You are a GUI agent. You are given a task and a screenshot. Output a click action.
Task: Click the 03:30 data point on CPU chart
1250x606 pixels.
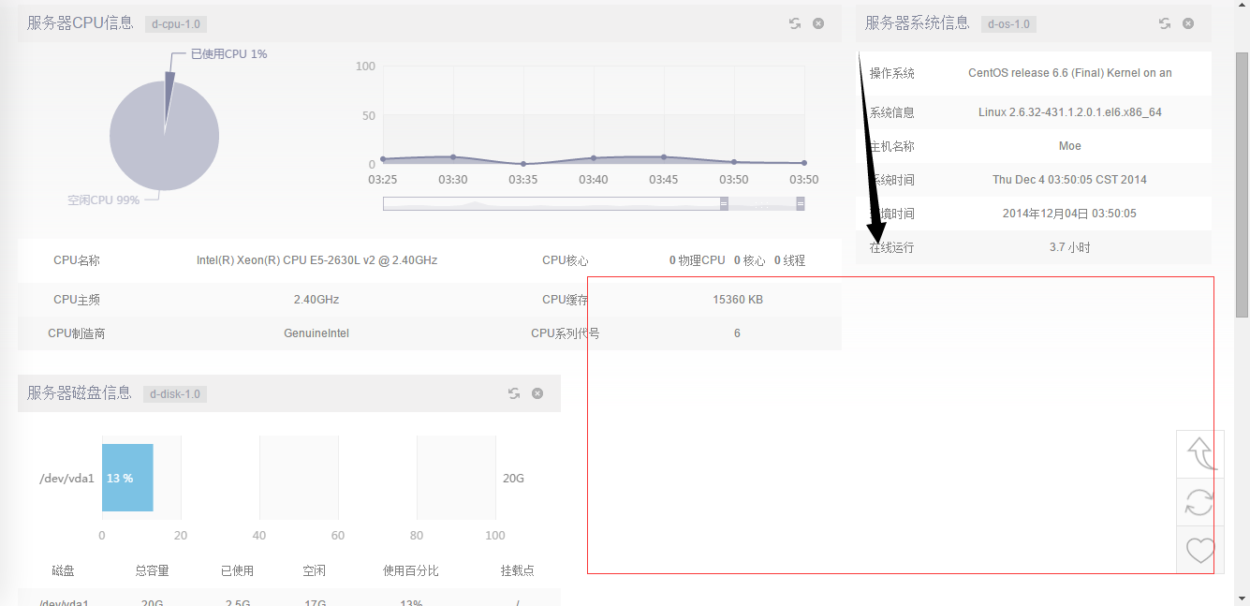coord(453,157)
